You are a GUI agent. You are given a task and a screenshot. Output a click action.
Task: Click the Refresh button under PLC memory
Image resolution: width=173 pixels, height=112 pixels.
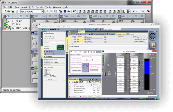click(50, 80)
